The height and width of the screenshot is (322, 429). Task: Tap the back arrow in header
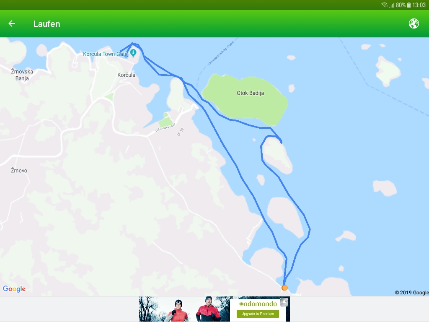pos(12,24)
